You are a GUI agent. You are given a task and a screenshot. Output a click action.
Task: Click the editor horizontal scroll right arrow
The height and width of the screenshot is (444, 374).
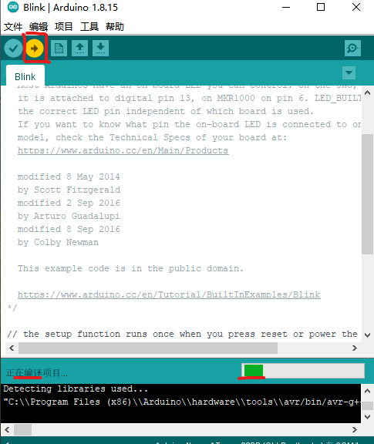tap(355, 348)
